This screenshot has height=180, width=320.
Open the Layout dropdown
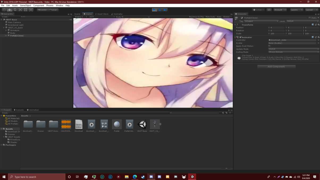tap(311, 10)
